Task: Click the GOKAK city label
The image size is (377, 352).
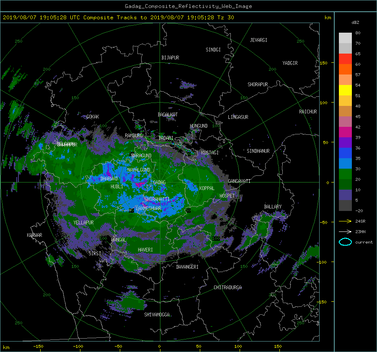Action: tap(93, 117)
